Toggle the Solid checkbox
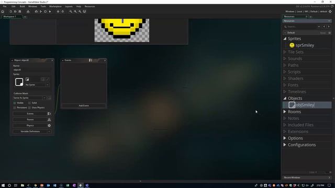Viewport: 335px width, 188px height. [x=29, y=103]
